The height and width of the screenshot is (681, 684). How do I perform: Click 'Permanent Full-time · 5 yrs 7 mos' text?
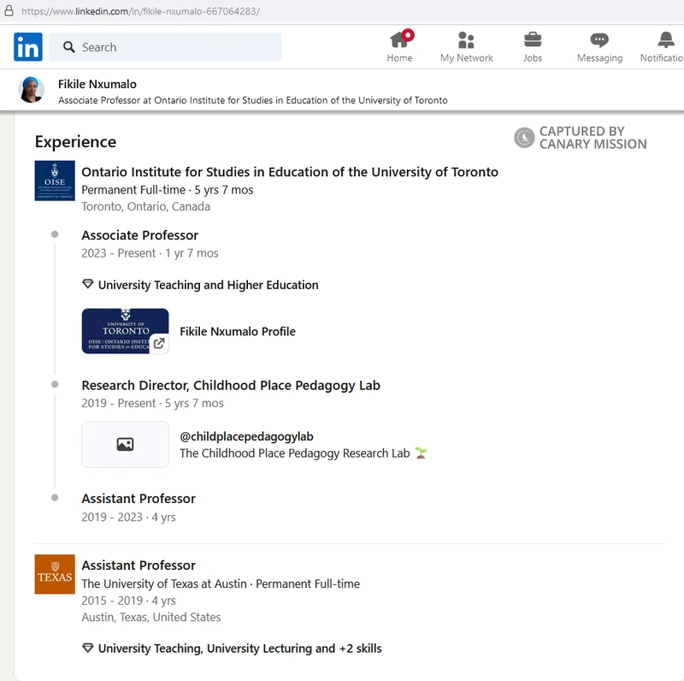[167, 190]
